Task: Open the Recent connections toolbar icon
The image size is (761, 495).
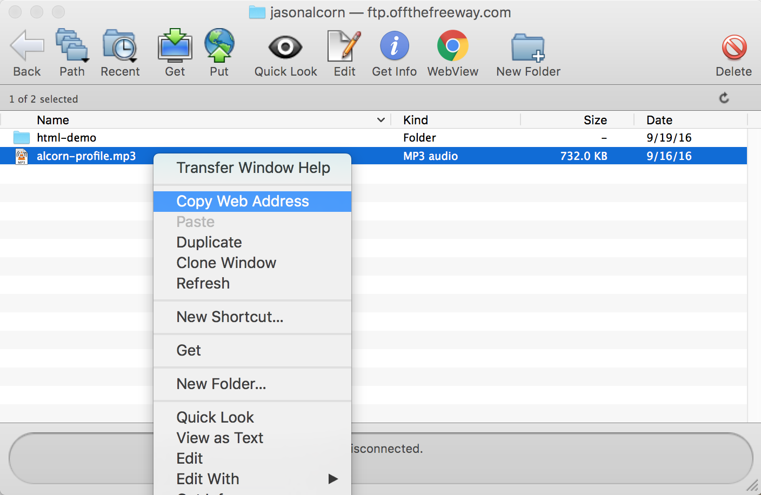Action: (120, 46)
